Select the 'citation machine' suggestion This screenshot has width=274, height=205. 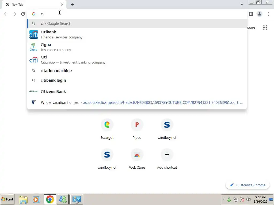point(137,71)
